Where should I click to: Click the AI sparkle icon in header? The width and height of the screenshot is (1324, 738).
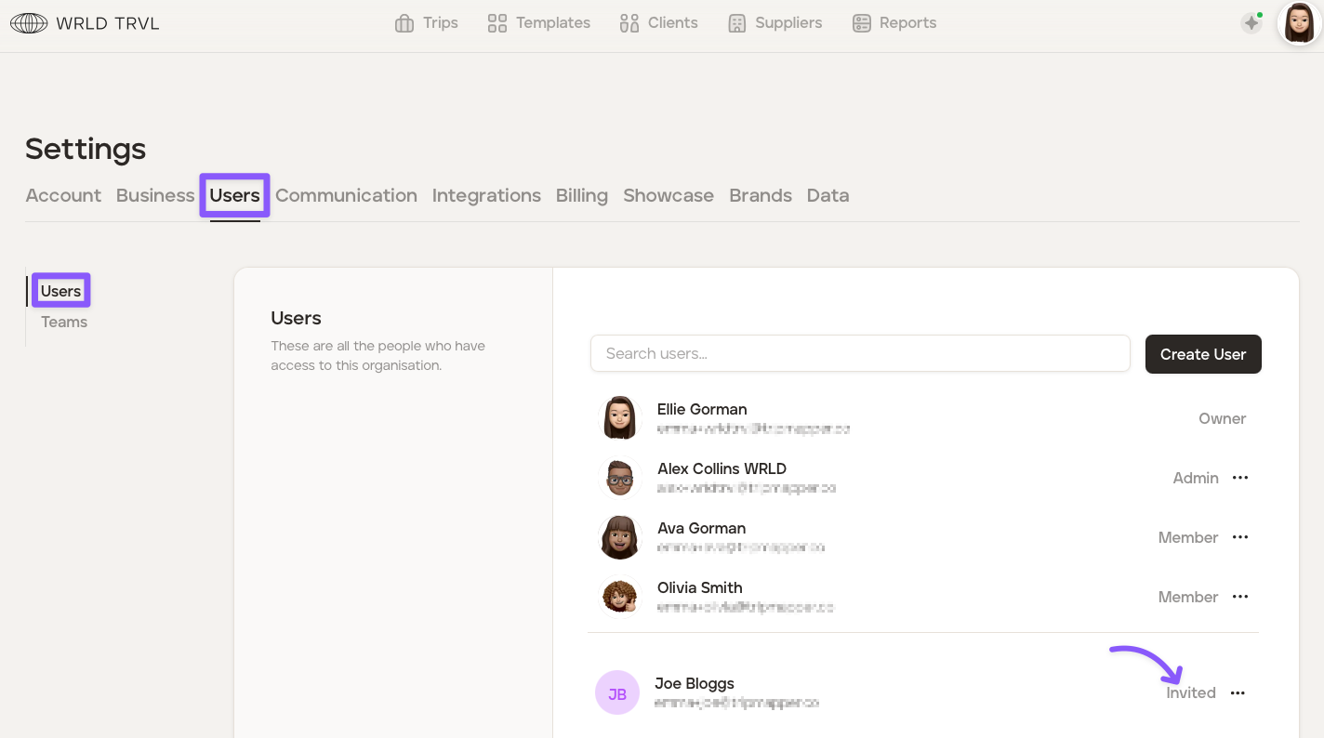point(1251,23)
